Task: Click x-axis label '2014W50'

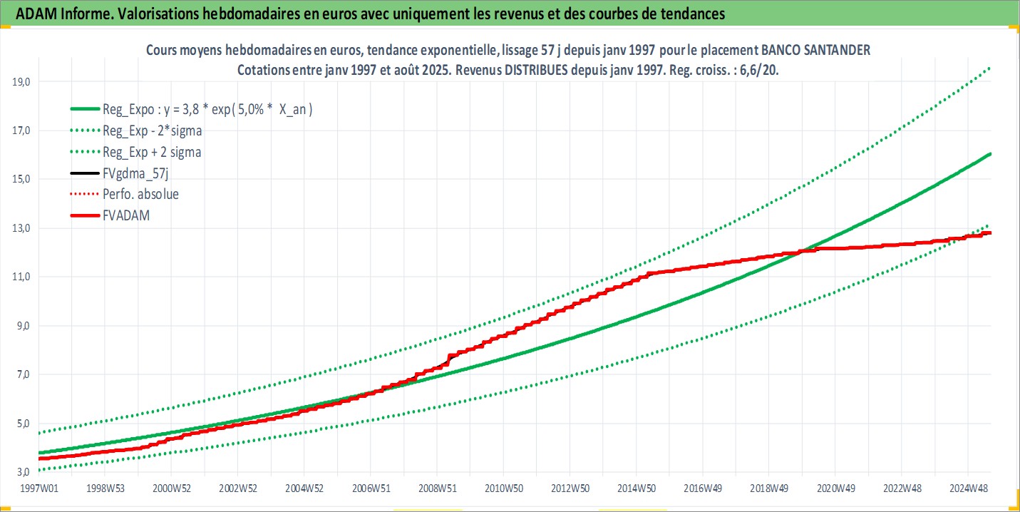Action: [x=636, y=488]
